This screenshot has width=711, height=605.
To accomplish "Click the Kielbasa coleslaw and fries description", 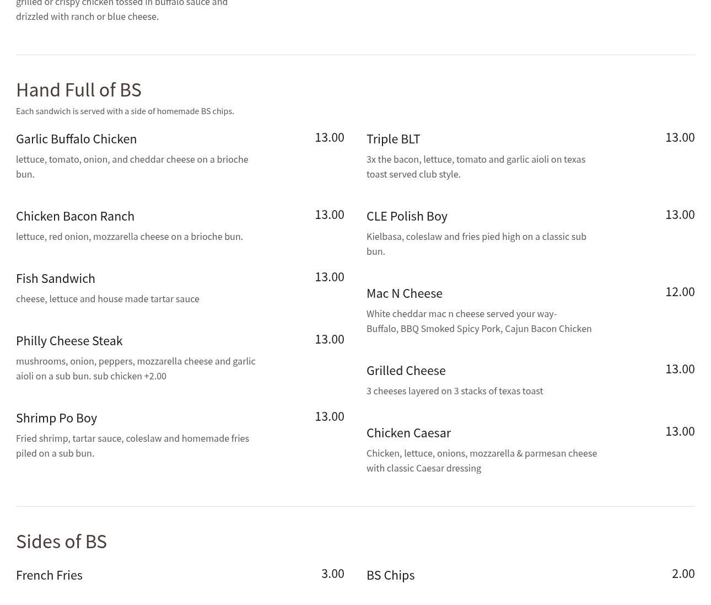I will [476, 244].
